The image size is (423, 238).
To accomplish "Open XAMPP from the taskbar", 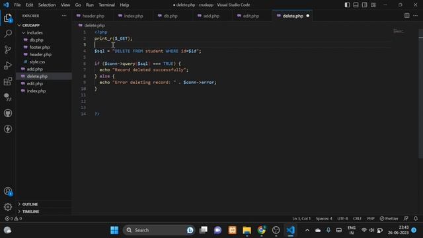I will coord(232,230).
